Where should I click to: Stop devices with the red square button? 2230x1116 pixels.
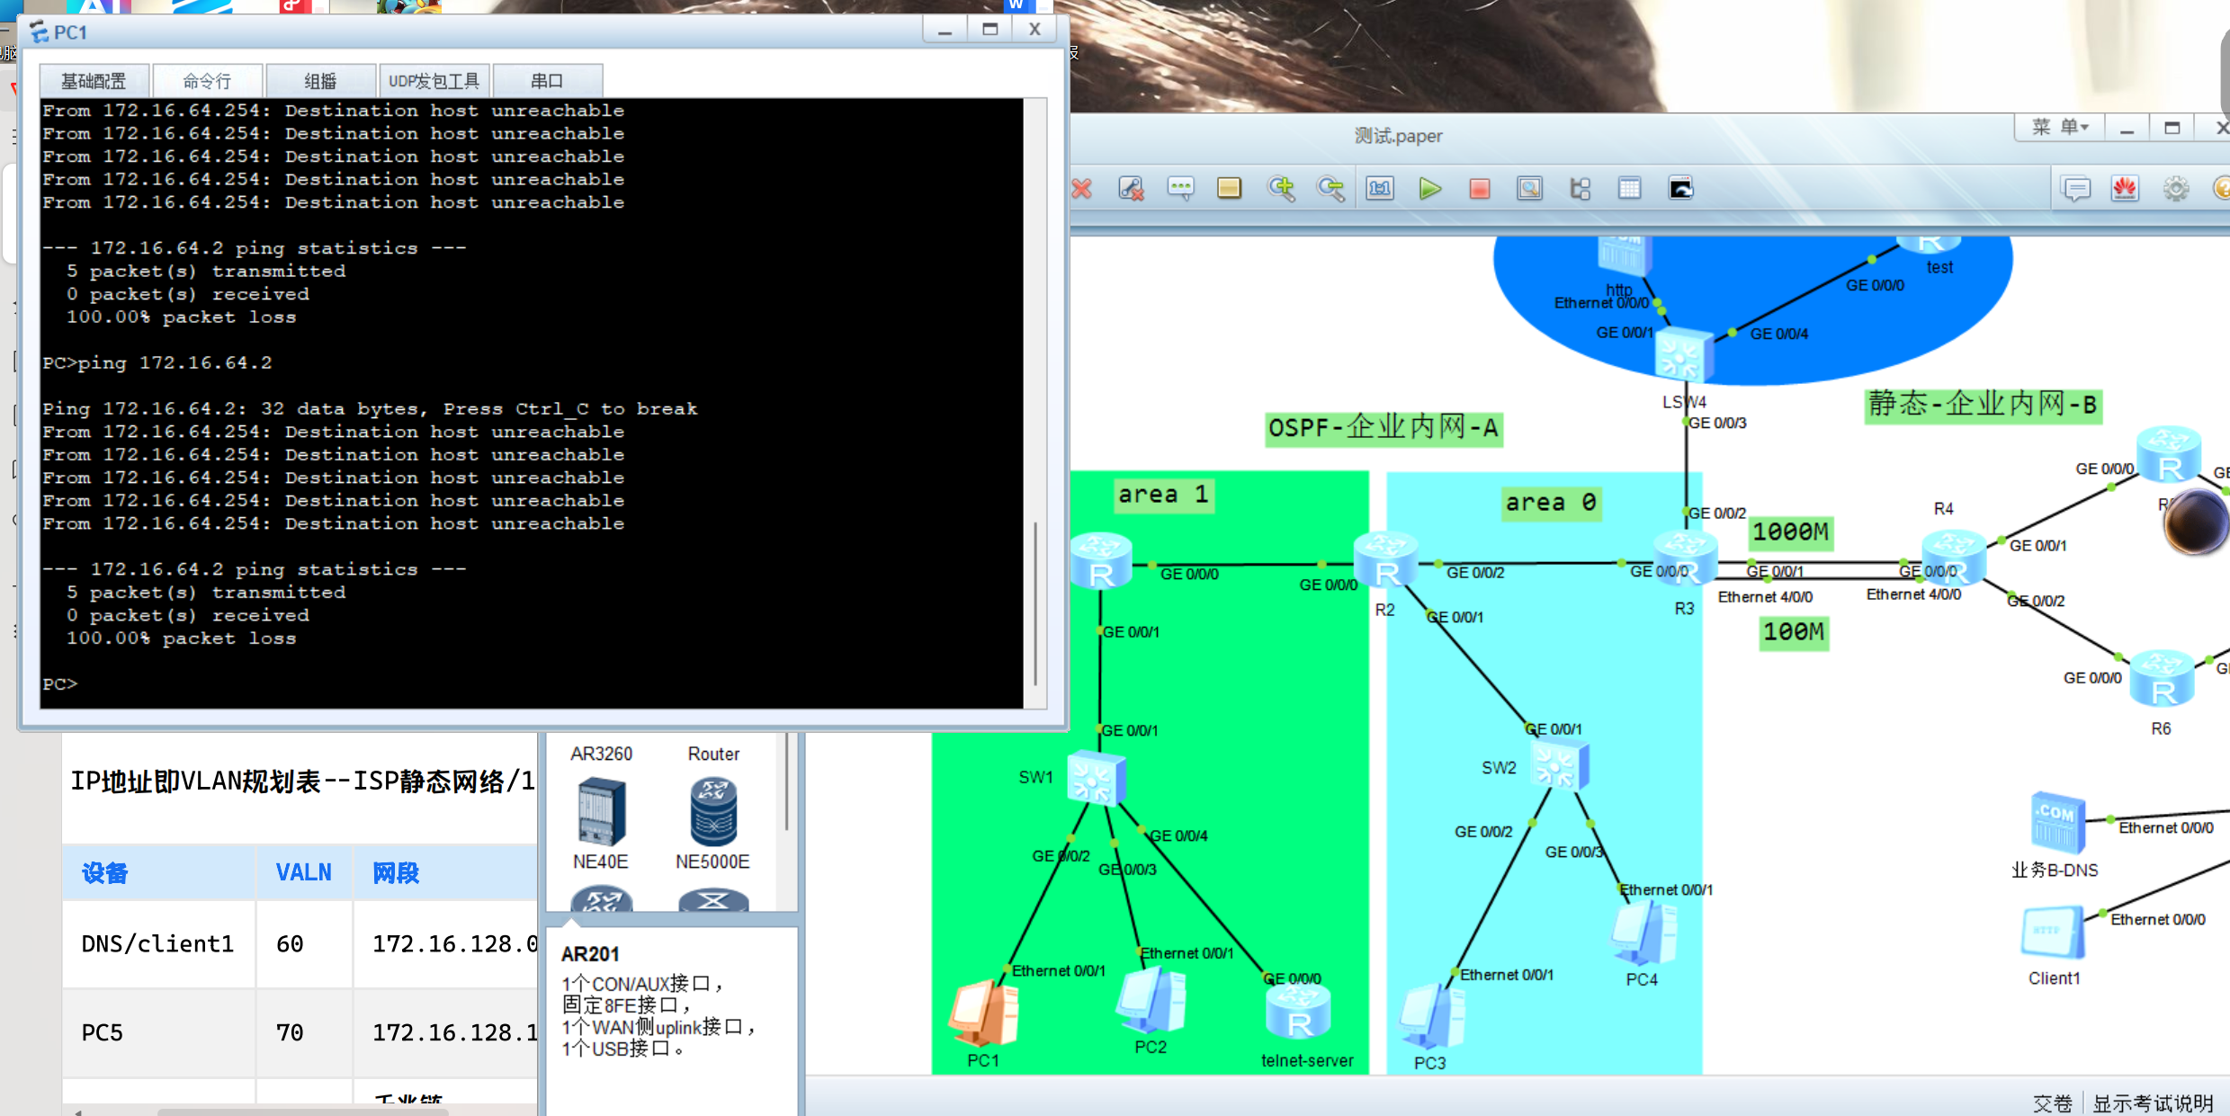click(1480, 189)
